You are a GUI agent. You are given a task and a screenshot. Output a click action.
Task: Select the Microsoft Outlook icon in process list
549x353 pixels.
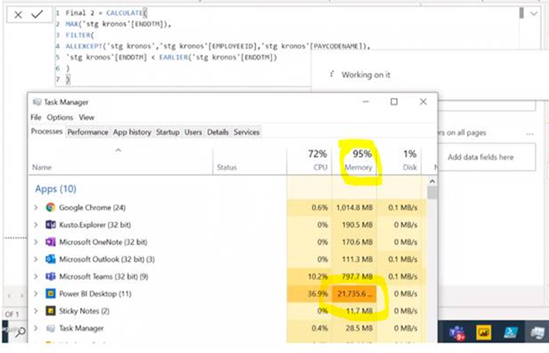(50, 259)
